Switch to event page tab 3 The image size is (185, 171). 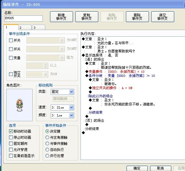click(39, 28)
